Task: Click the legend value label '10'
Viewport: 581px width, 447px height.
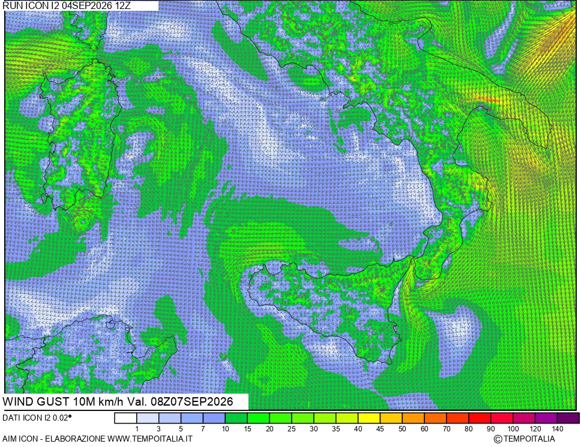Action: coord(225,429)
